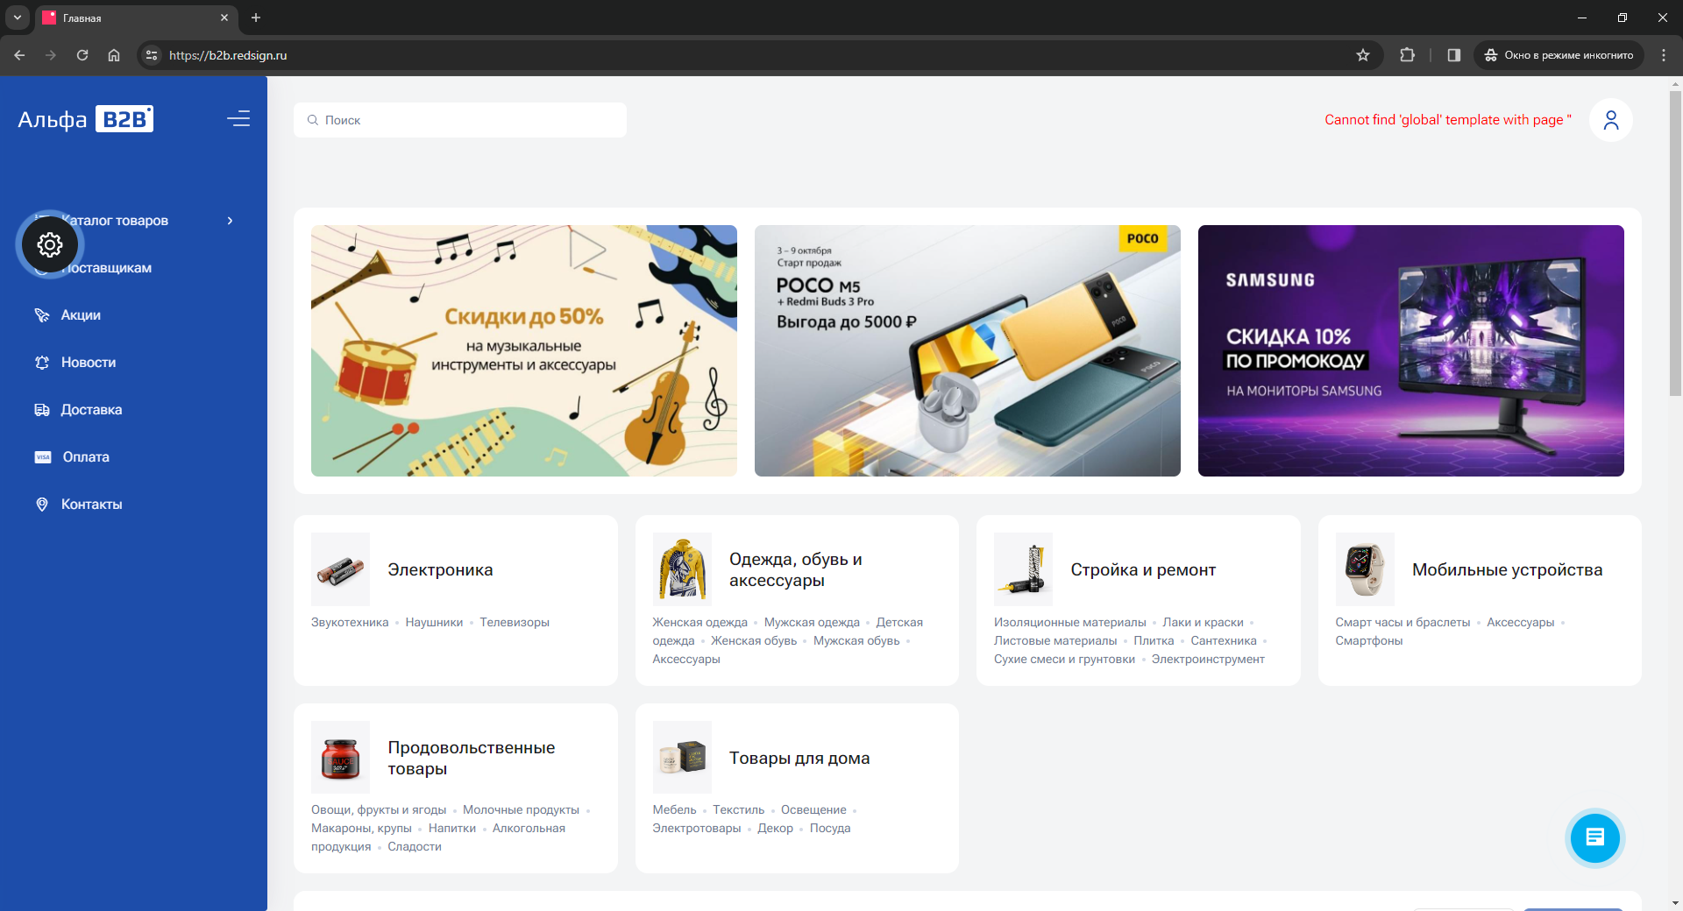Open Звукотехника subcategory link

pyautogui.click(x=350, y=623)
